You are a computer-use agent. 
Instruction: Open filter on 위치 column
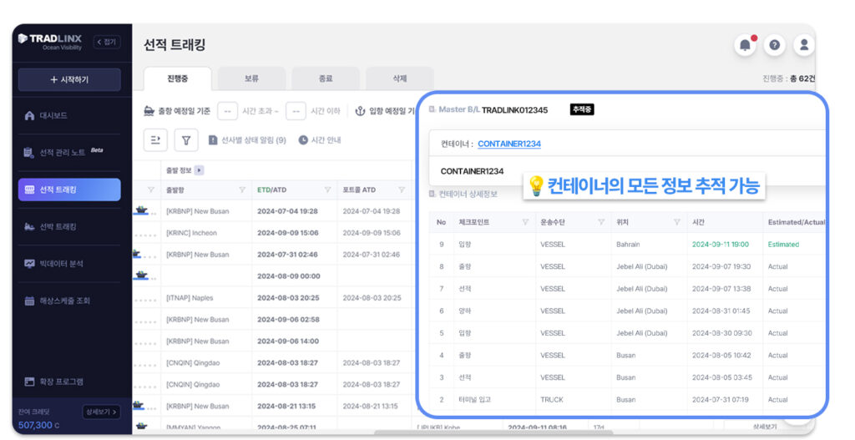[x=676, y=222]
